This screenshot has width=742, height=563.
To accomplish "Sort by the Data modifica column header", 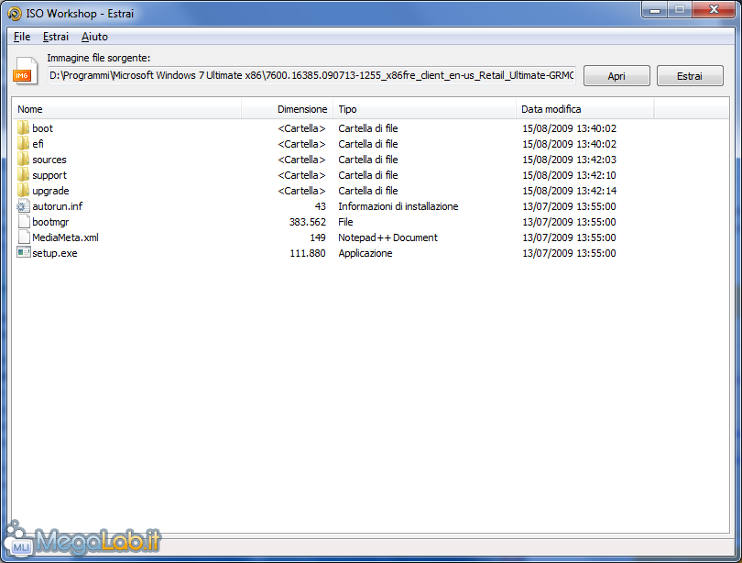I will click(x=585, y=109).
